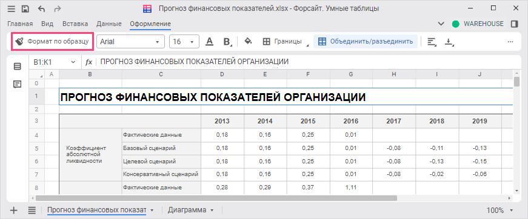This screenshot has width=528, height=219.
Task: Save the workbook with disk icon
Action: pos(25,8)
